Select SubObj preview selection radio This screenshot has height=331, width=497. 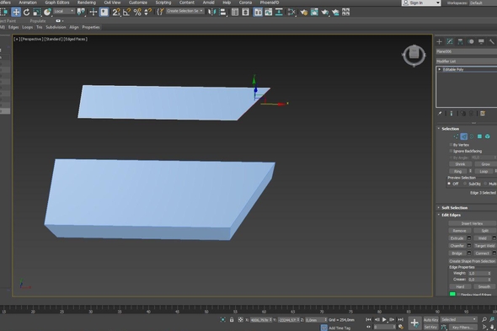click(x=465, y=184)
